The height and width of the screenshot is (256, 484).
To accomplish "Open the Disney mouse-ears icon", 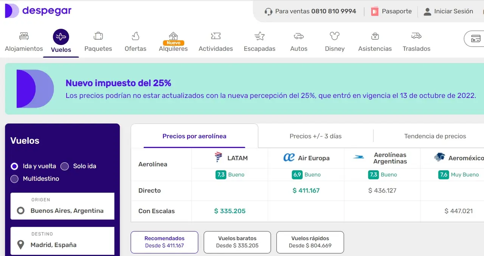I will pos(335,36).
